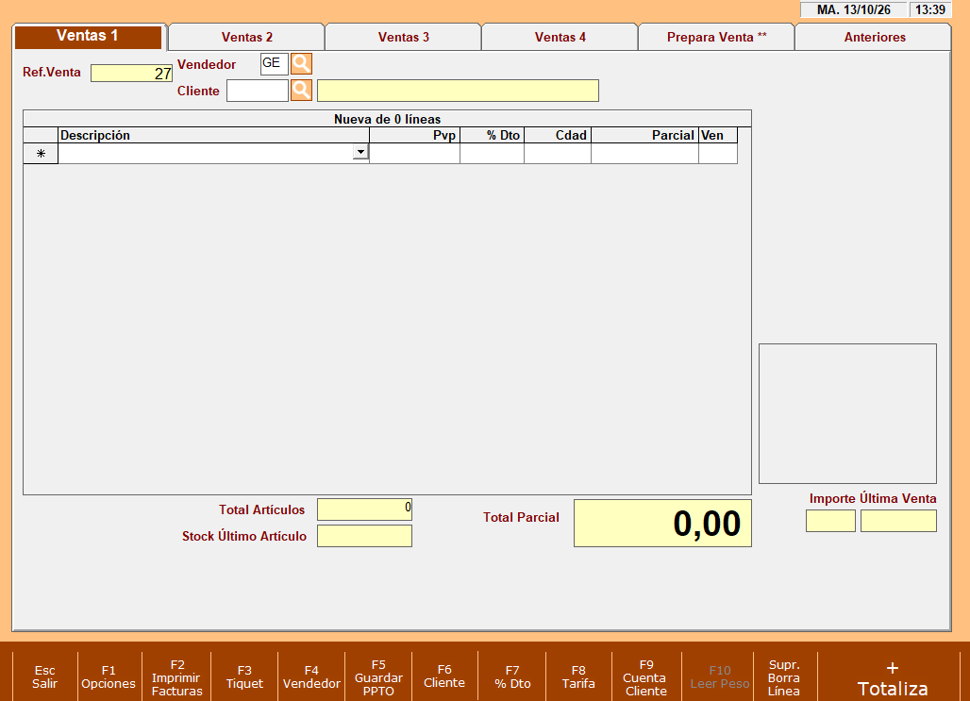
Task: Click the Esc Salir button
Action: (44, 676)
